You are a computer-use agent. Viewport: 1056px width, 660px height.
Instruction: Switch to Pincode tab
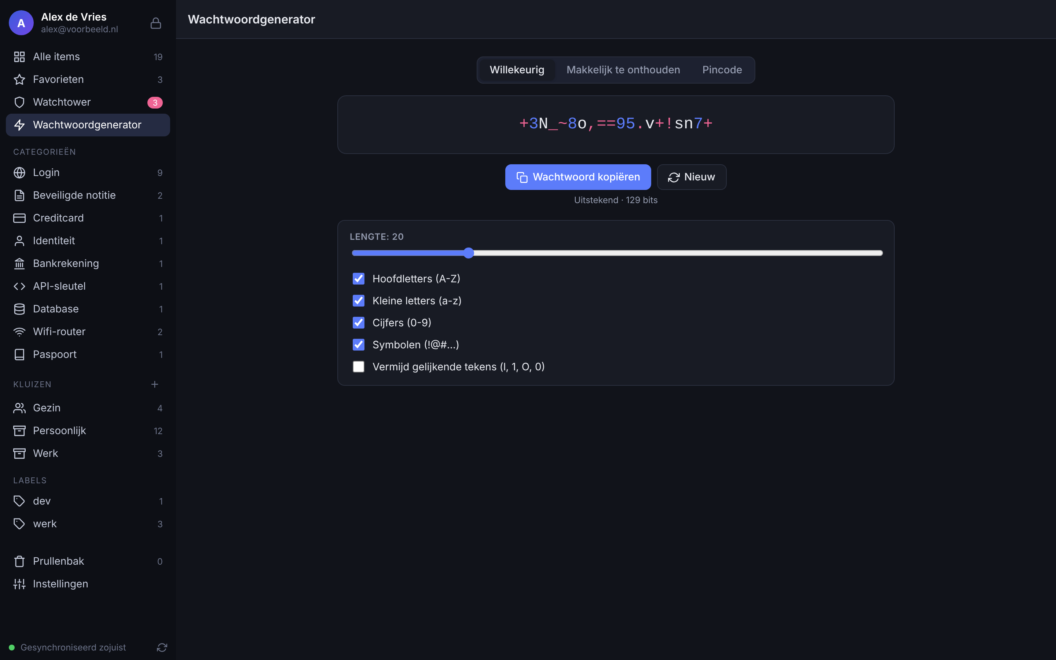pyautogui.click(x=722, y=70)
